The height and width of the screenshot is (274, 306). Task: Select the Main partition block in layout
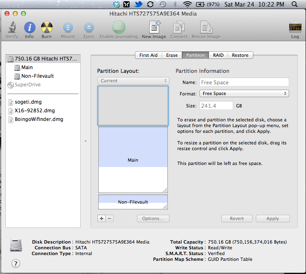[133, 160]
